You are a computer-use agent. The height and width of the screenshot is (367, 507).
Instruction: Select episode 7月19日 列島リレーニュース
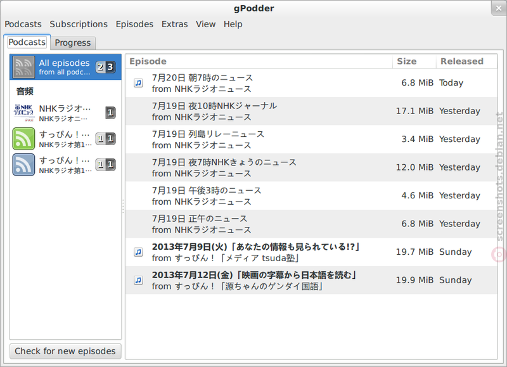[311, 139]
